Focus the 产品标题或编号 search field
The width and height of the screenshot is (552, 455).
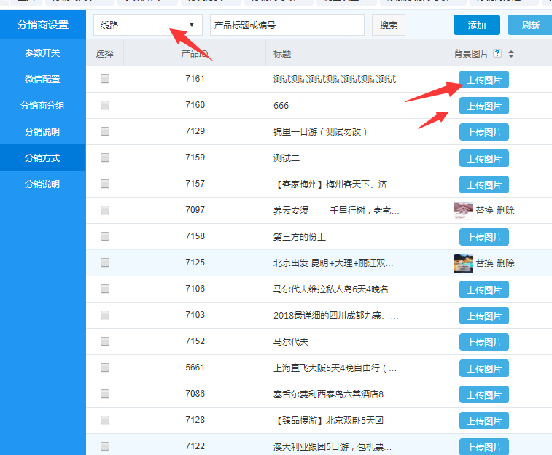(x=287, y=25)
